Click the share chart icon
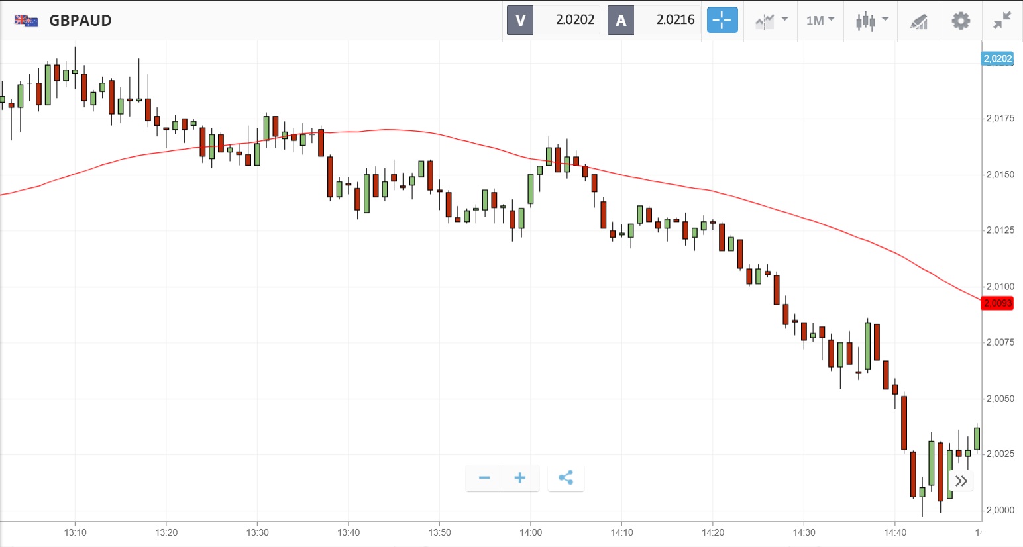The image size is (1023, 547). 566,478
